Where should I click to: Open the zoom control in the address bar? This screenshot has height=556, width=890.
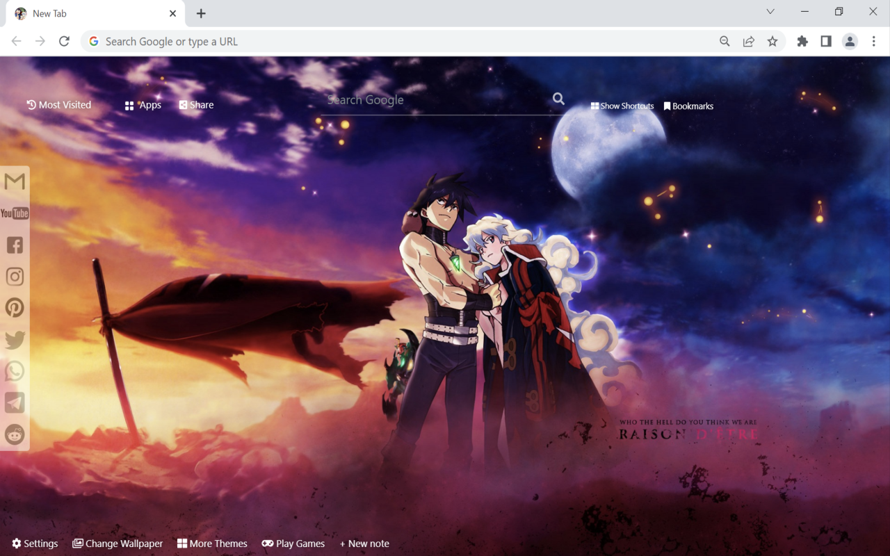tap(725, 42)
